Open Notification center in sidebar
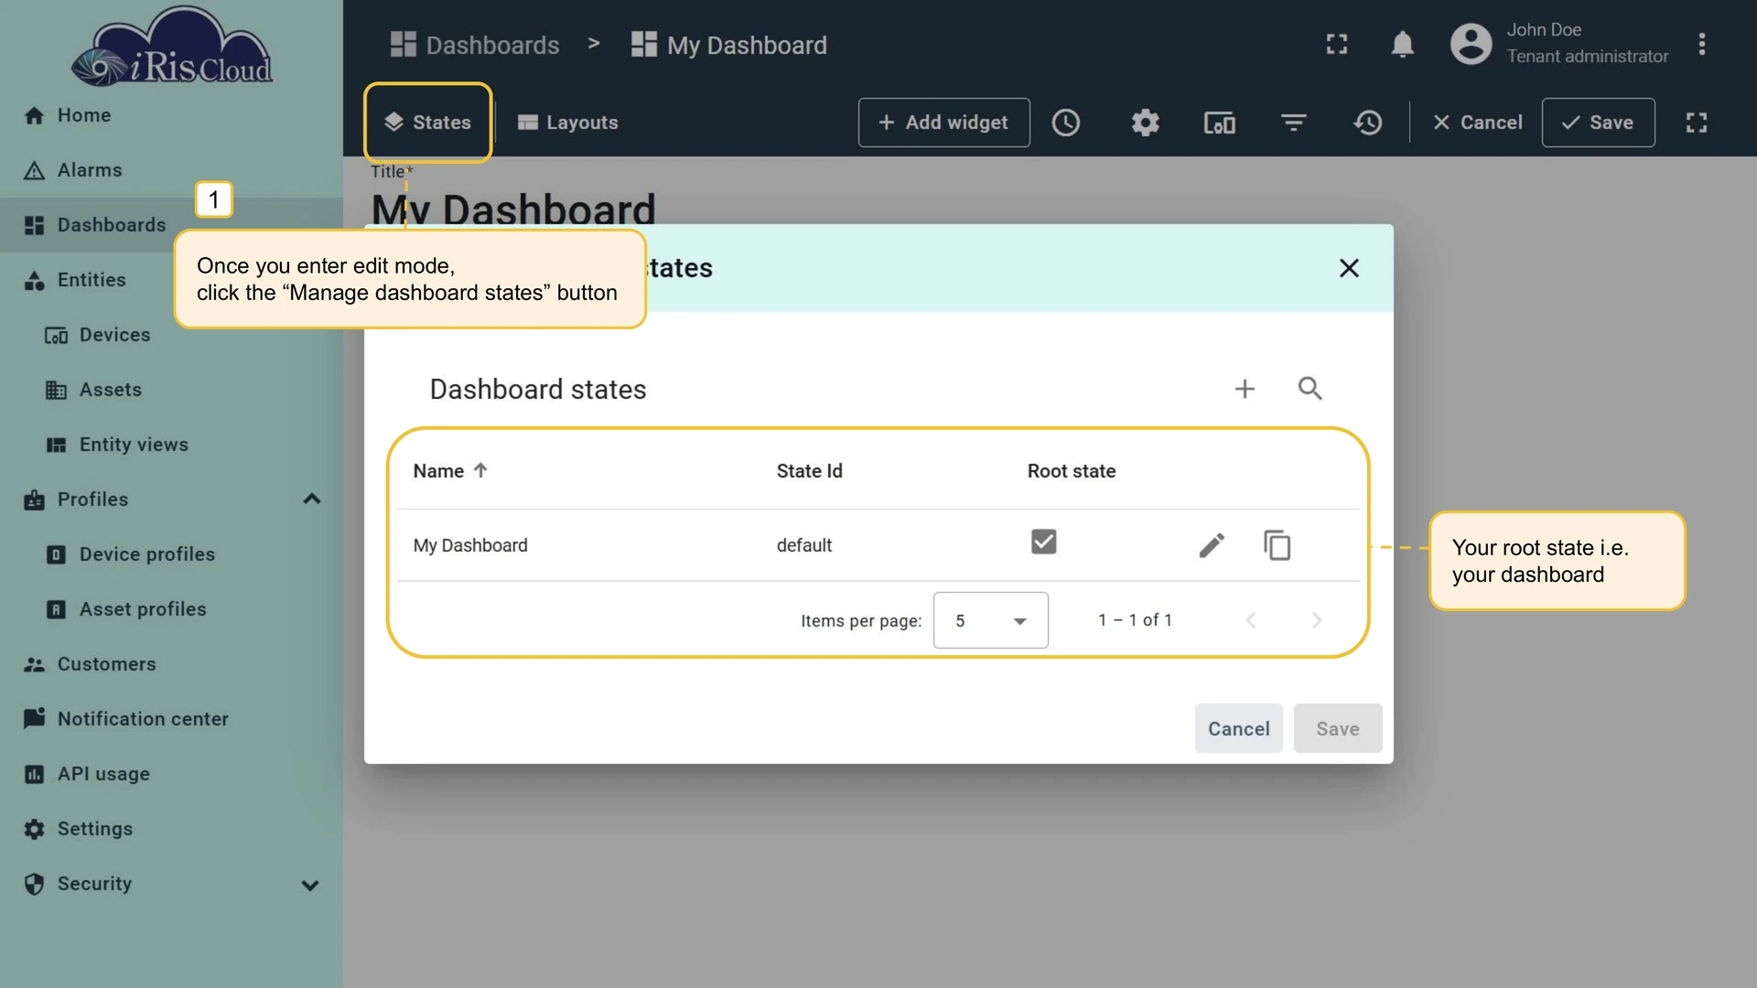The image size is (1757, 988). pyautogui.click(x=171, y=719)
